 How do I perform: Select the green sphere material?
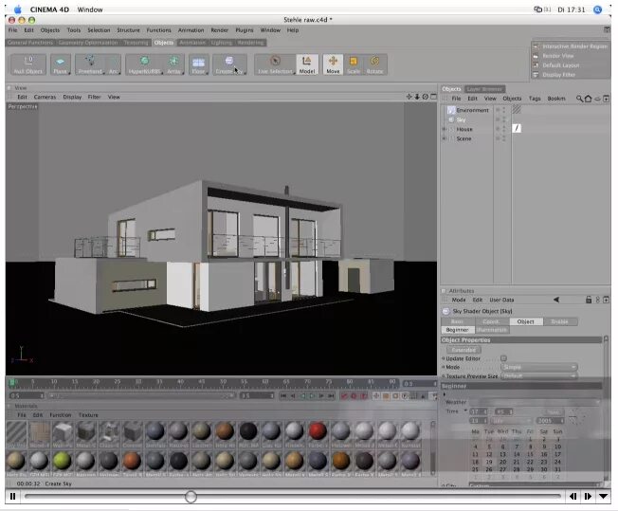[62, 461]
